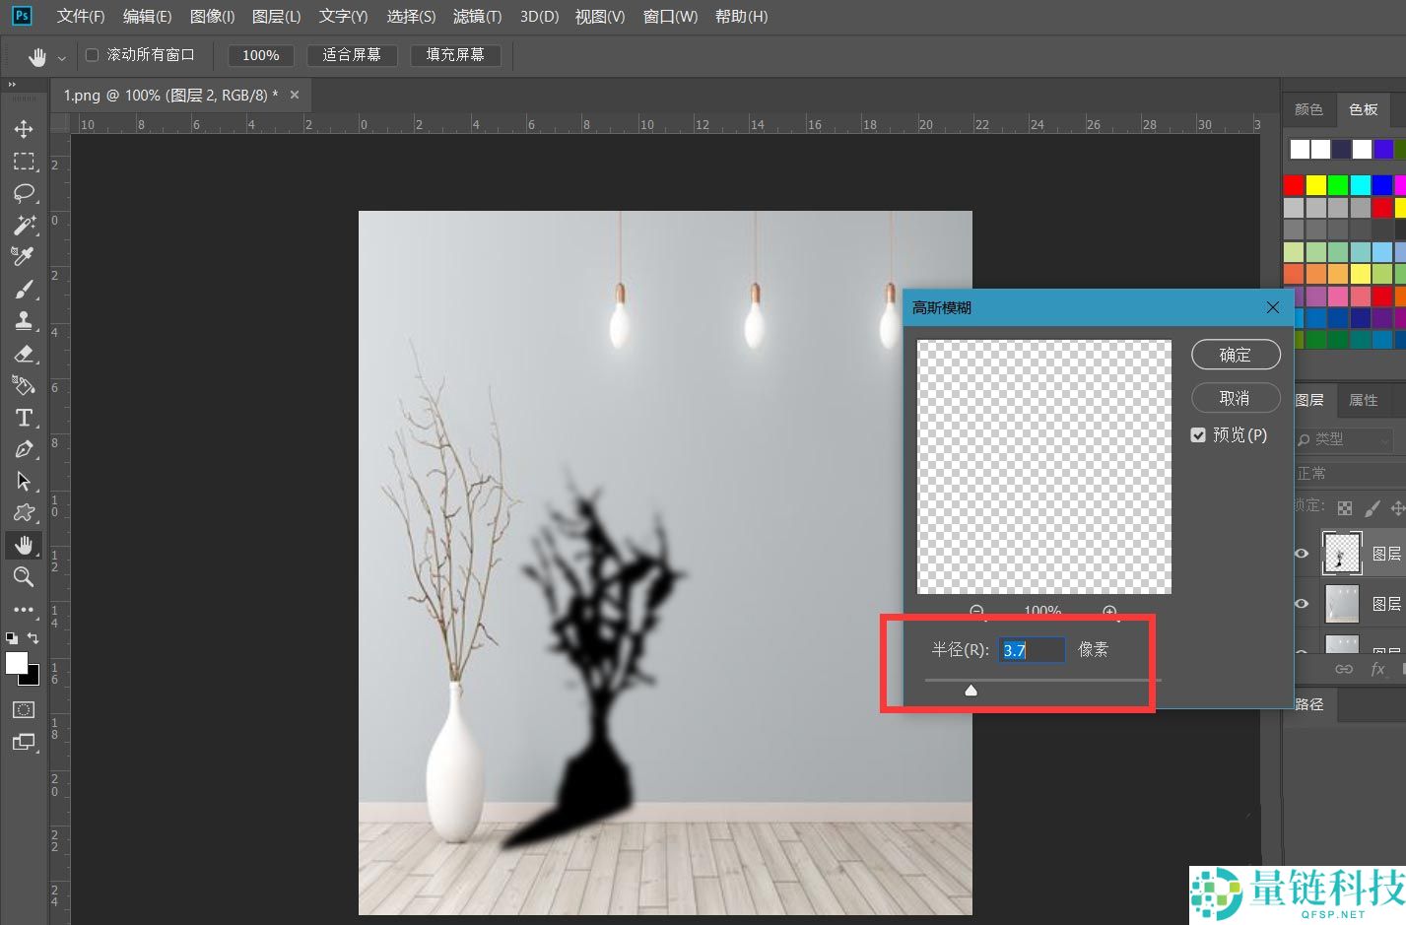Activate the Clone Stamp tool
Viewport: 1406px width, 925px height.
(24, 321)
